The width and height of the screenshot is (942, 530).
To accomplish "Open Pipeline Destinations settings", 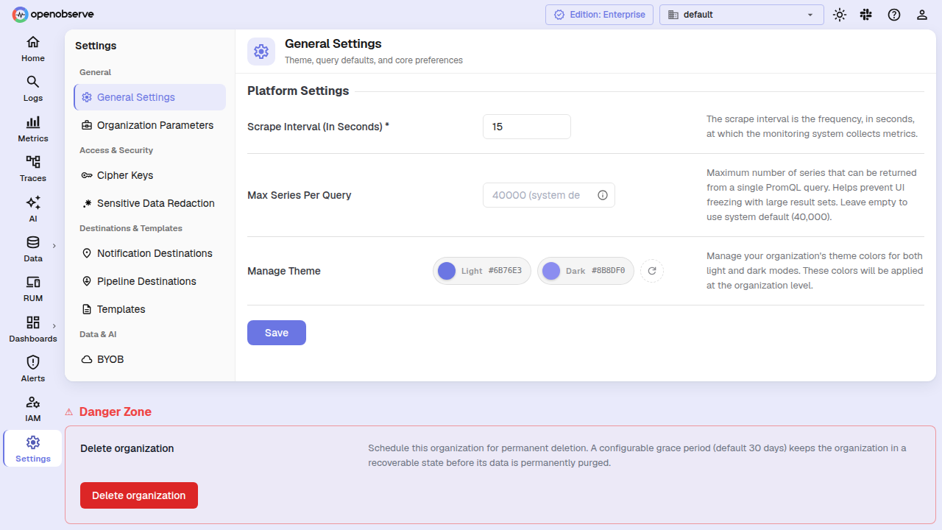I will [150, 281].
